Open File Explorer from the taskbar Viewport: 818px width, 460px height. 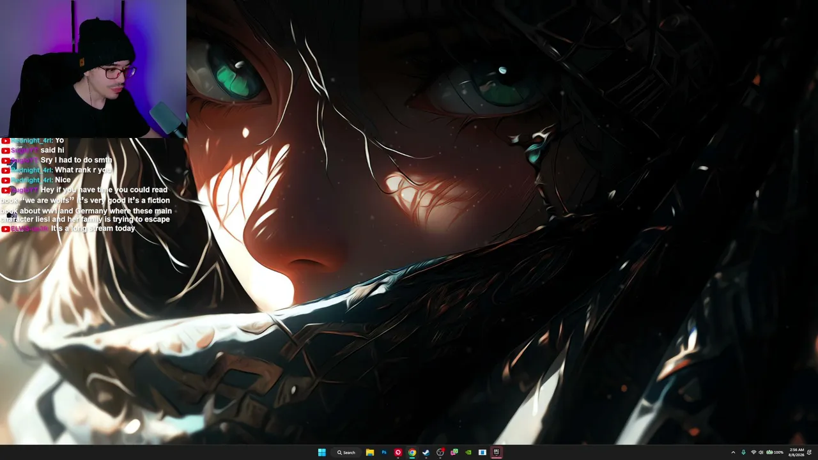point(370,452)
